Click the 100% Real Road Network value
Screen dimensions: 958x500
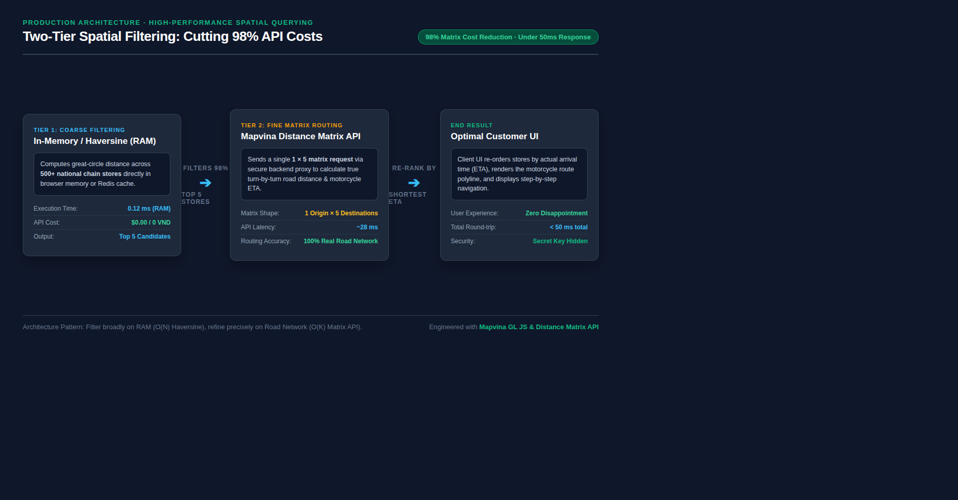coord(341,241)
